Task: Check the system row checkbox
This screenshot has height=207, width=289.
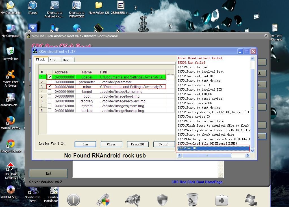Action: (50, 105)
